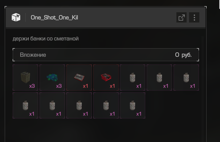The width and height of the screenshot is (220, 142).
Task: Select the blue-green artifact item x3
Action: (52, 78)
